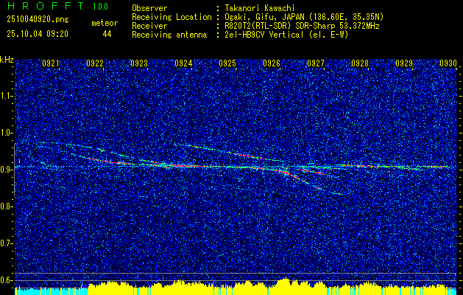
Task: Click the Receiving antenna label
Action: click(169, 35)
